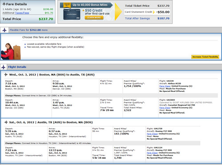Click the bonus miles badge icon on banner
The image size is (222, 165).
pos(67,5)
